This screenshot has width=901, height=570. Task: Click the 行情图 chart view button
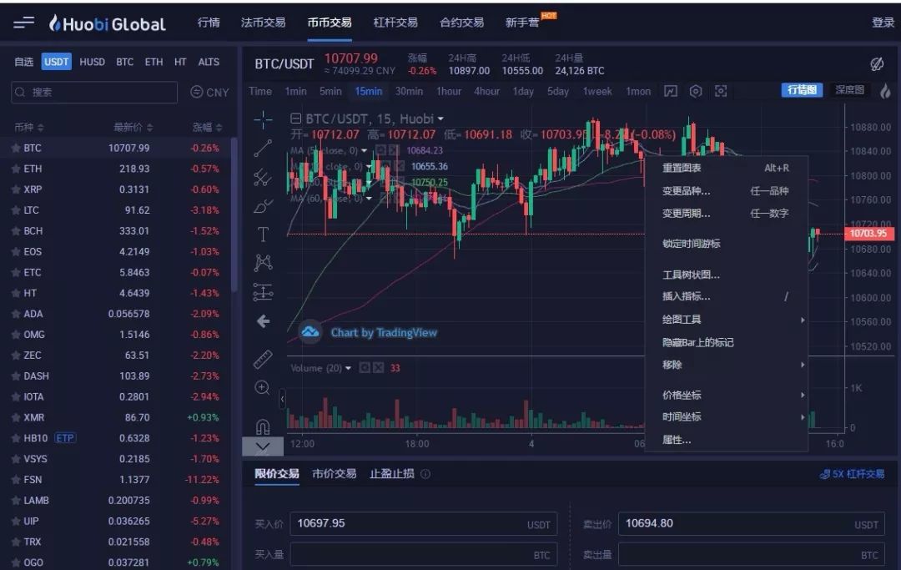[x=803, y=90]
